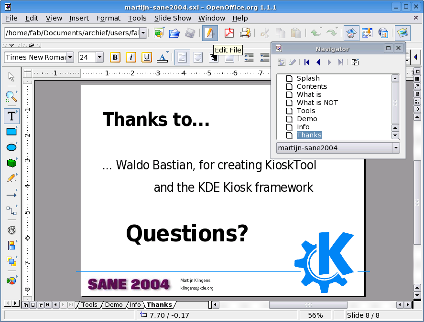Open the Slide Show menu
The width and height of the screenshot is (424, 322).
(x=173, y=18)
